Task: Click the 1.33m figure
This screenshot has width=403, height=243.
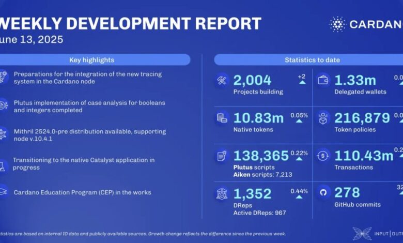Action: (x=355, y=80)
